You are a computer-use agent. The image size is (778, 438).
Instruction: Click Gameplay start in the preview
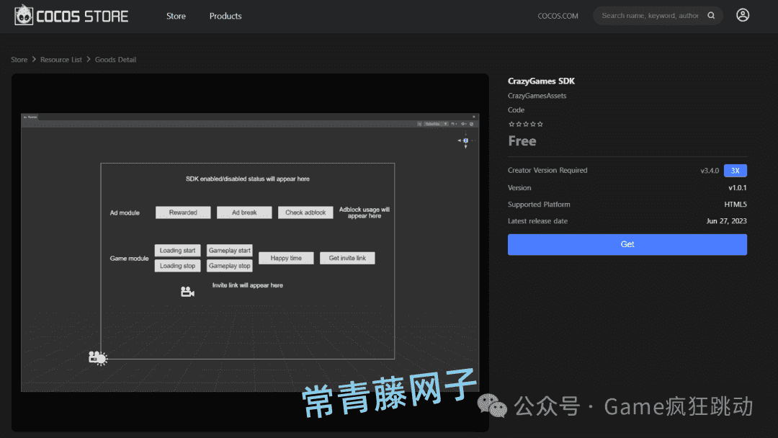(x=229, y=251)
